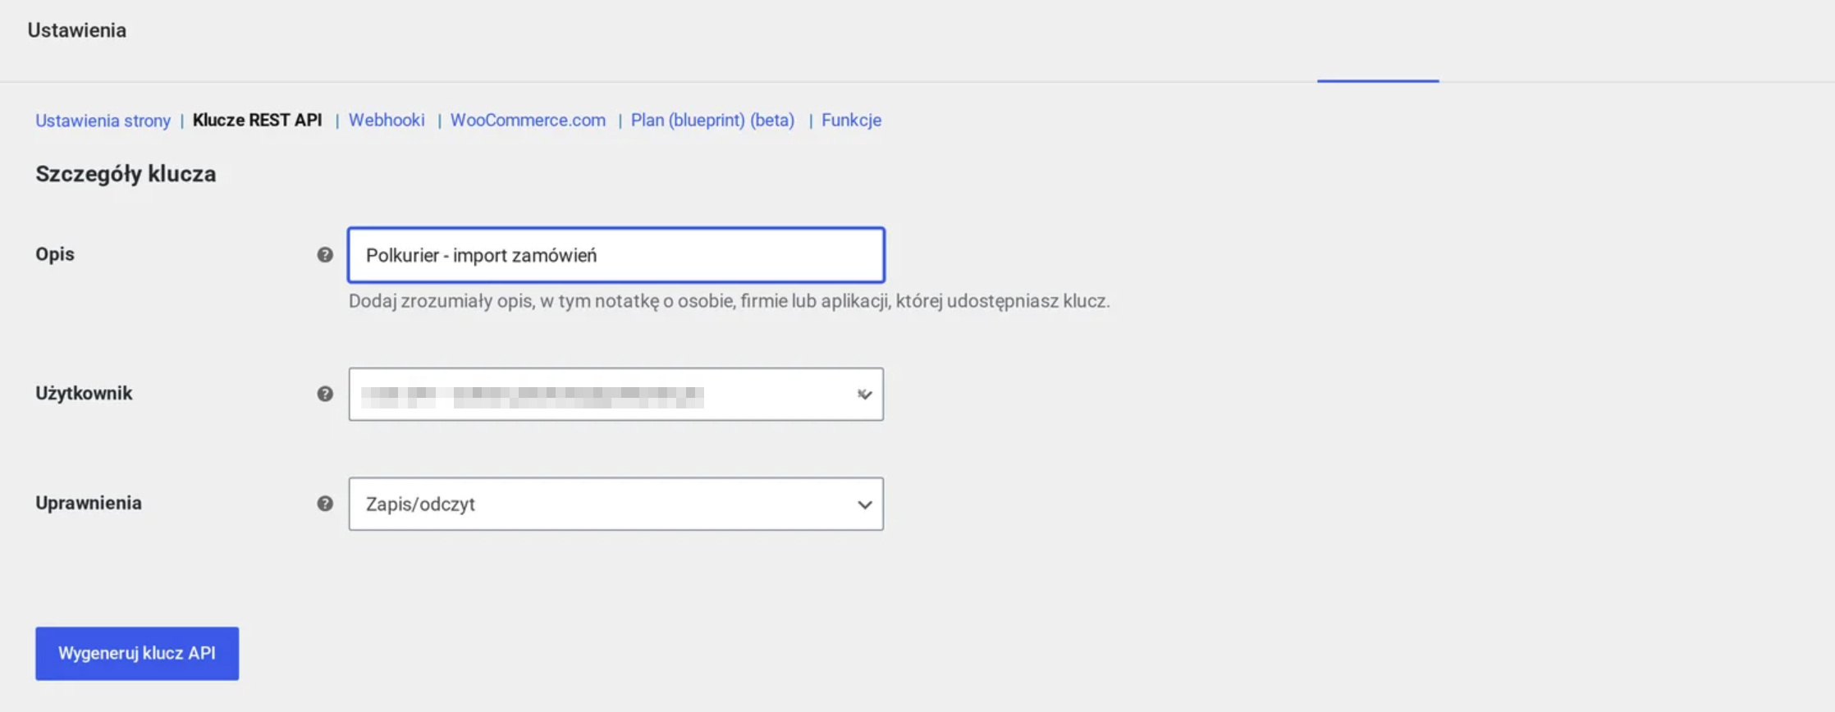Viewport: 1835px width, 712px height.
Task: Select the Klucze REST API tab
Action: click(x=257, y=121)
